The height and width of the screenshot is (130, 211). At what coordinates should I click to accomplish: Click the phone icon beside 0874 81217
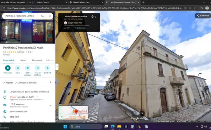pos(5,117)
